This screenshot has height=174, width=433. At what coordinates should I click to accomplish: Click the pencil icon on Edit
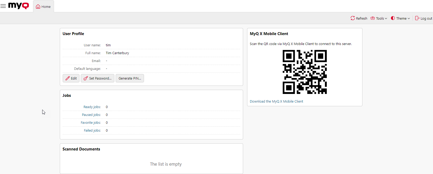tap(68, 78)
